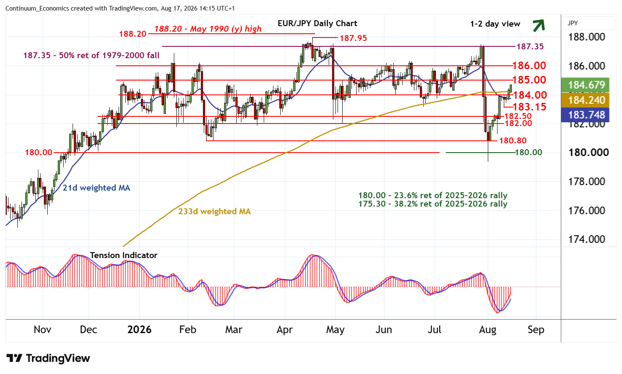
Task: Click the 187.35 50% retracement annotation text
Action: 91,55
